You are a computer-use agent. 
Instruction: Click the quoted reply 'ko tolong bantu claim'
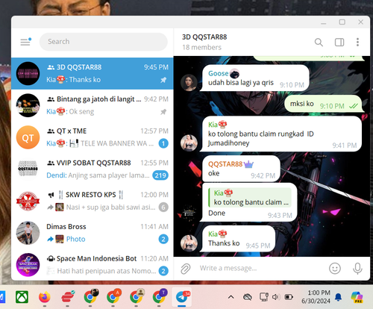tap(250, 198)
